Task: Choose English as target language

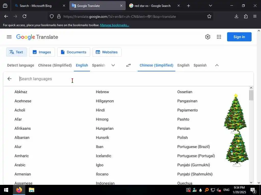Action: coord(183,65)
